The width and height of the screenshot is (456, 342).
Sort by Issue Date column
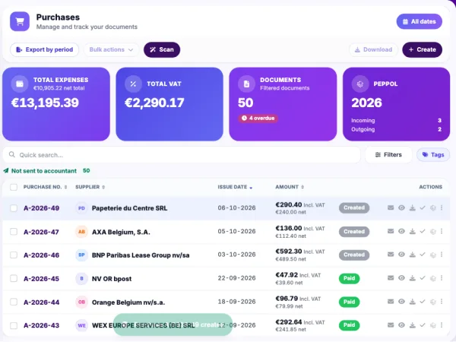(235, 187)
